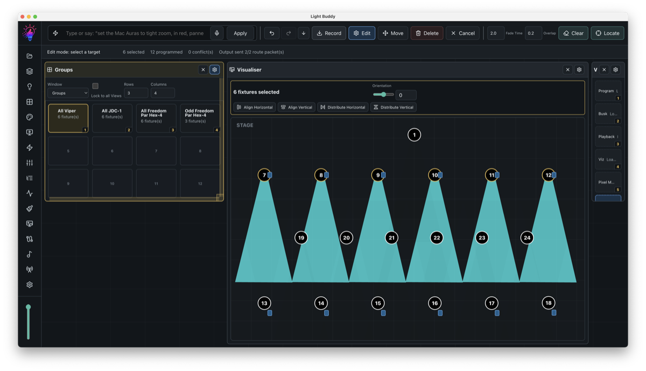Select the lightning bolt icon in sidebar

pos(30,148)
